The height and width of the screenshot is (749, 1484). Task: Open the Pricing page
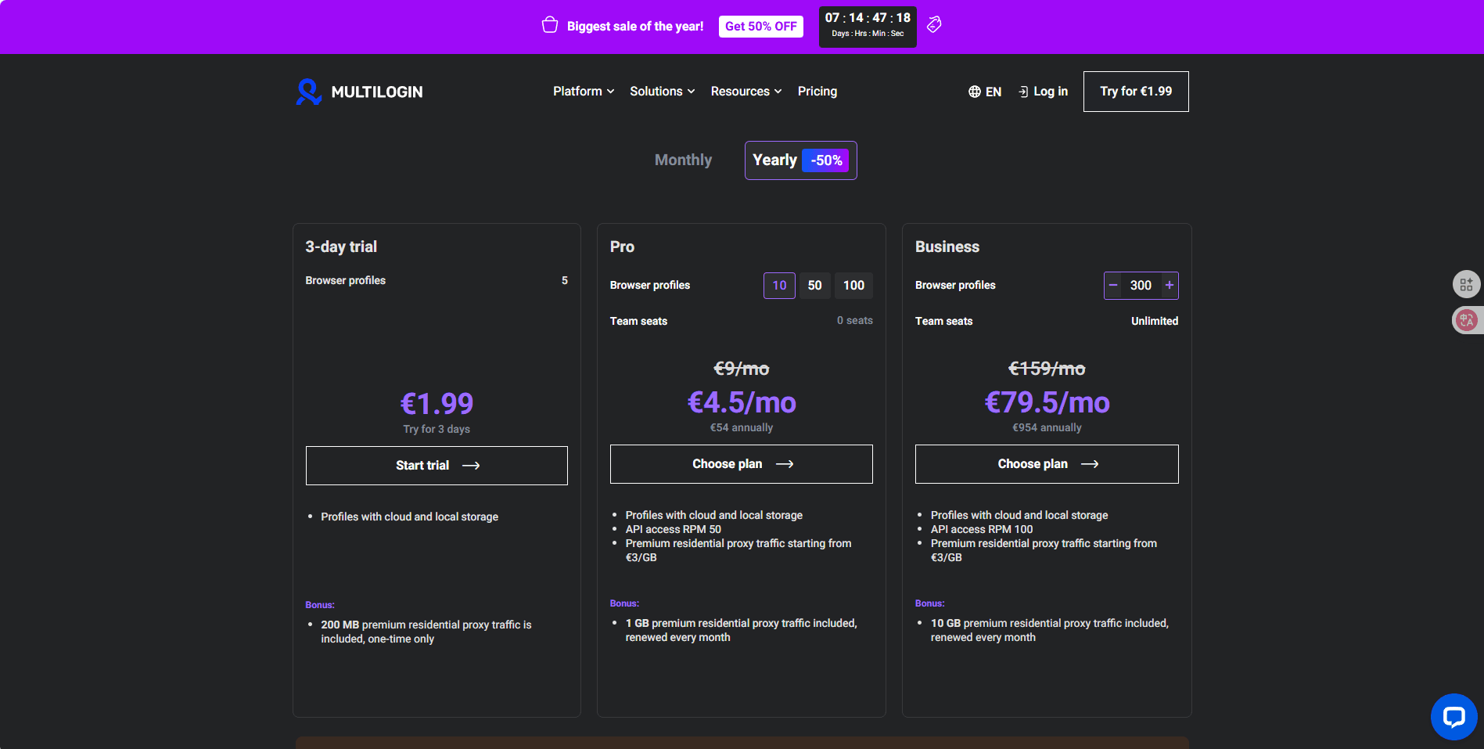click(817, 92)
